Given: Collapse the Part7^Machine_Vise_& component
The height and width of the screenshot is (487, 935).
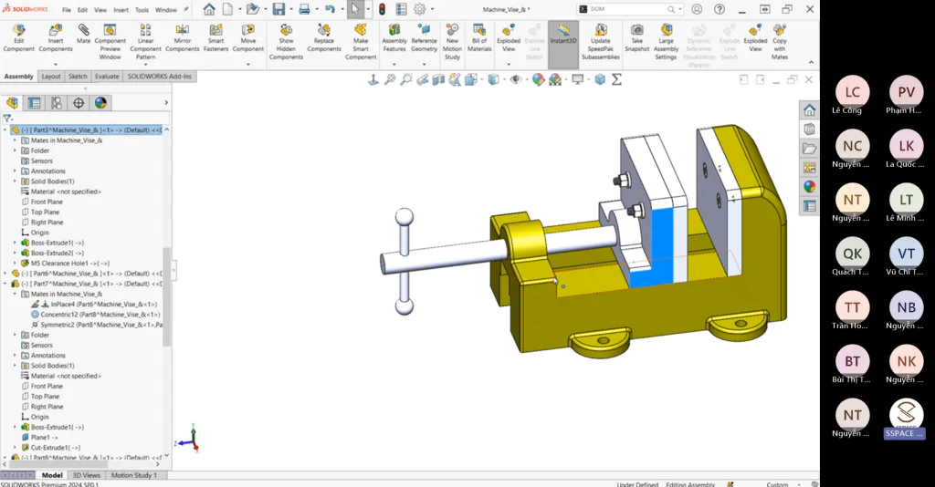Looking at the screenshot, I should tap(5, 284).
